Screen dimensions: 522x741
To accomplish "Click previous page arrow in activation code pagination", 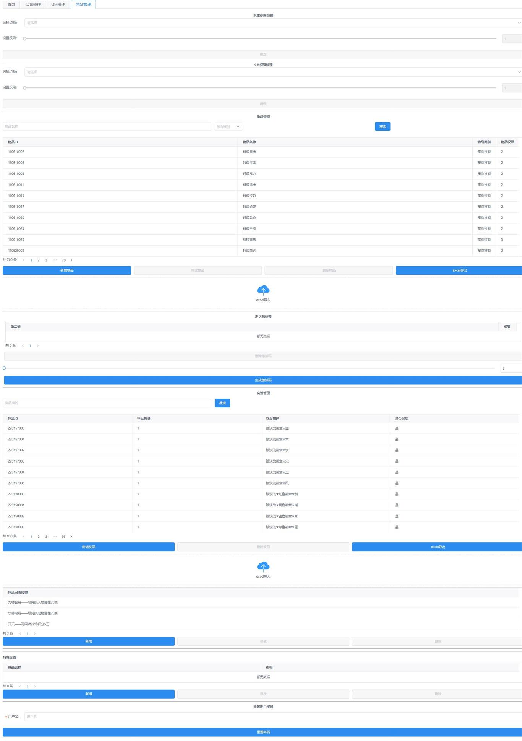I will pyautogui.click(x=23, y=346).
